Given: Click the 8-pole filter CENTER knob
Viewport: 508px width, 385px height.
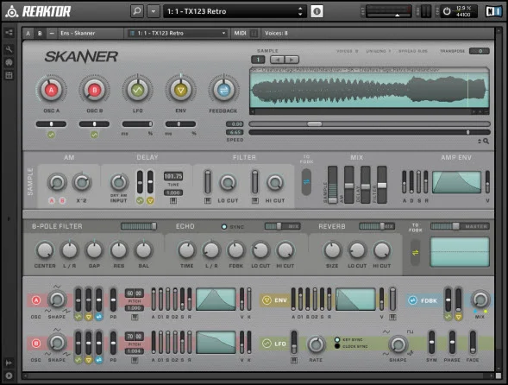Looking at the screenshot, I should pyautogui.click(x=45, y=250).
